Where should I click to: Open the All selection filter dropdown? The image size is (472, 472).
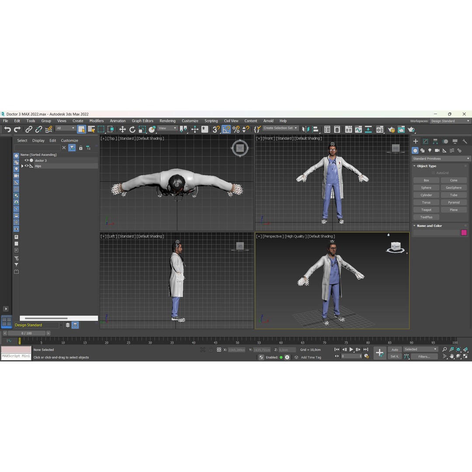tap(65, 128)
